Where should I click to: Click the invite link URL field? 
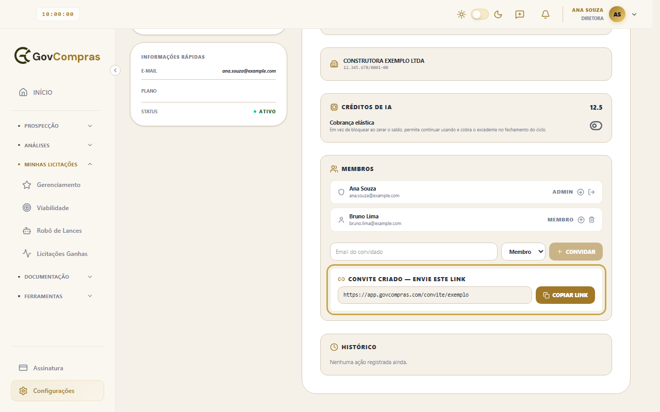click(x=435, y=295)
